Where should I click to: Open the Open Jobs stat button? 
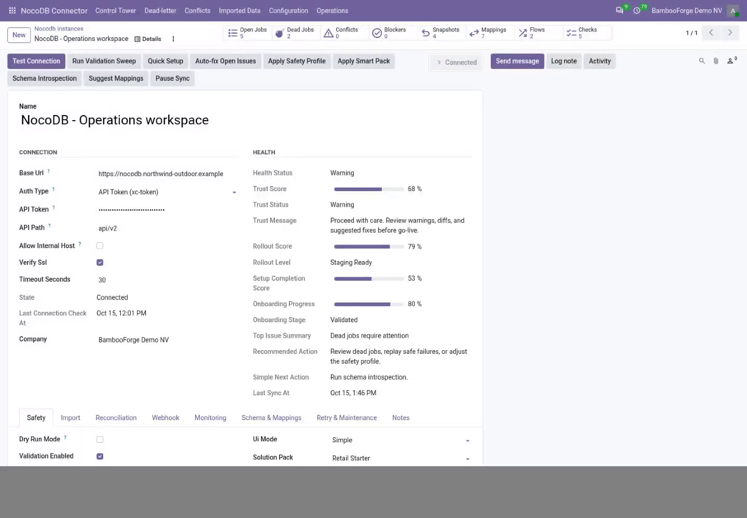point(247,33)
